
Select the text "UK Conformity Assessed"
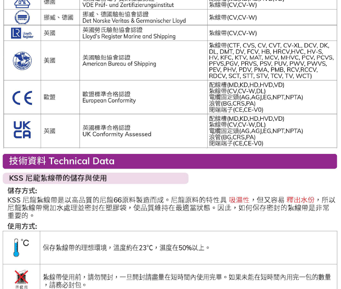coord(117,134)
